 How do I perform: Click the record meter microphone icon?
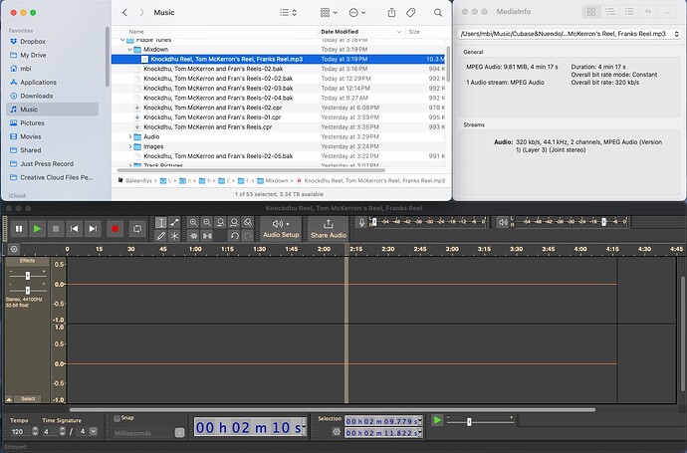(361, 223)
